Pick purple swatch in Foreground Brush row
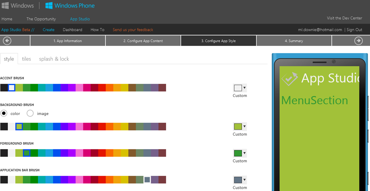The image size is (370, 191). (72, 153)
